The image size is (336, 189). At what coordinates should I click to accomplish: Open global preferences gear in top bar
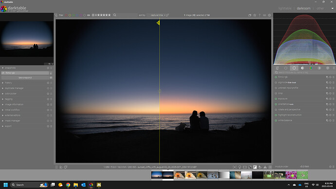[269, 15]
